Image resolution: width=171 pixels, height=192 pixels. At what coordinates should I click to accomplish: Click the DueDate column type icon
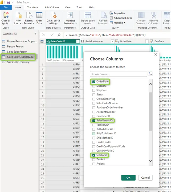point(152,41)
